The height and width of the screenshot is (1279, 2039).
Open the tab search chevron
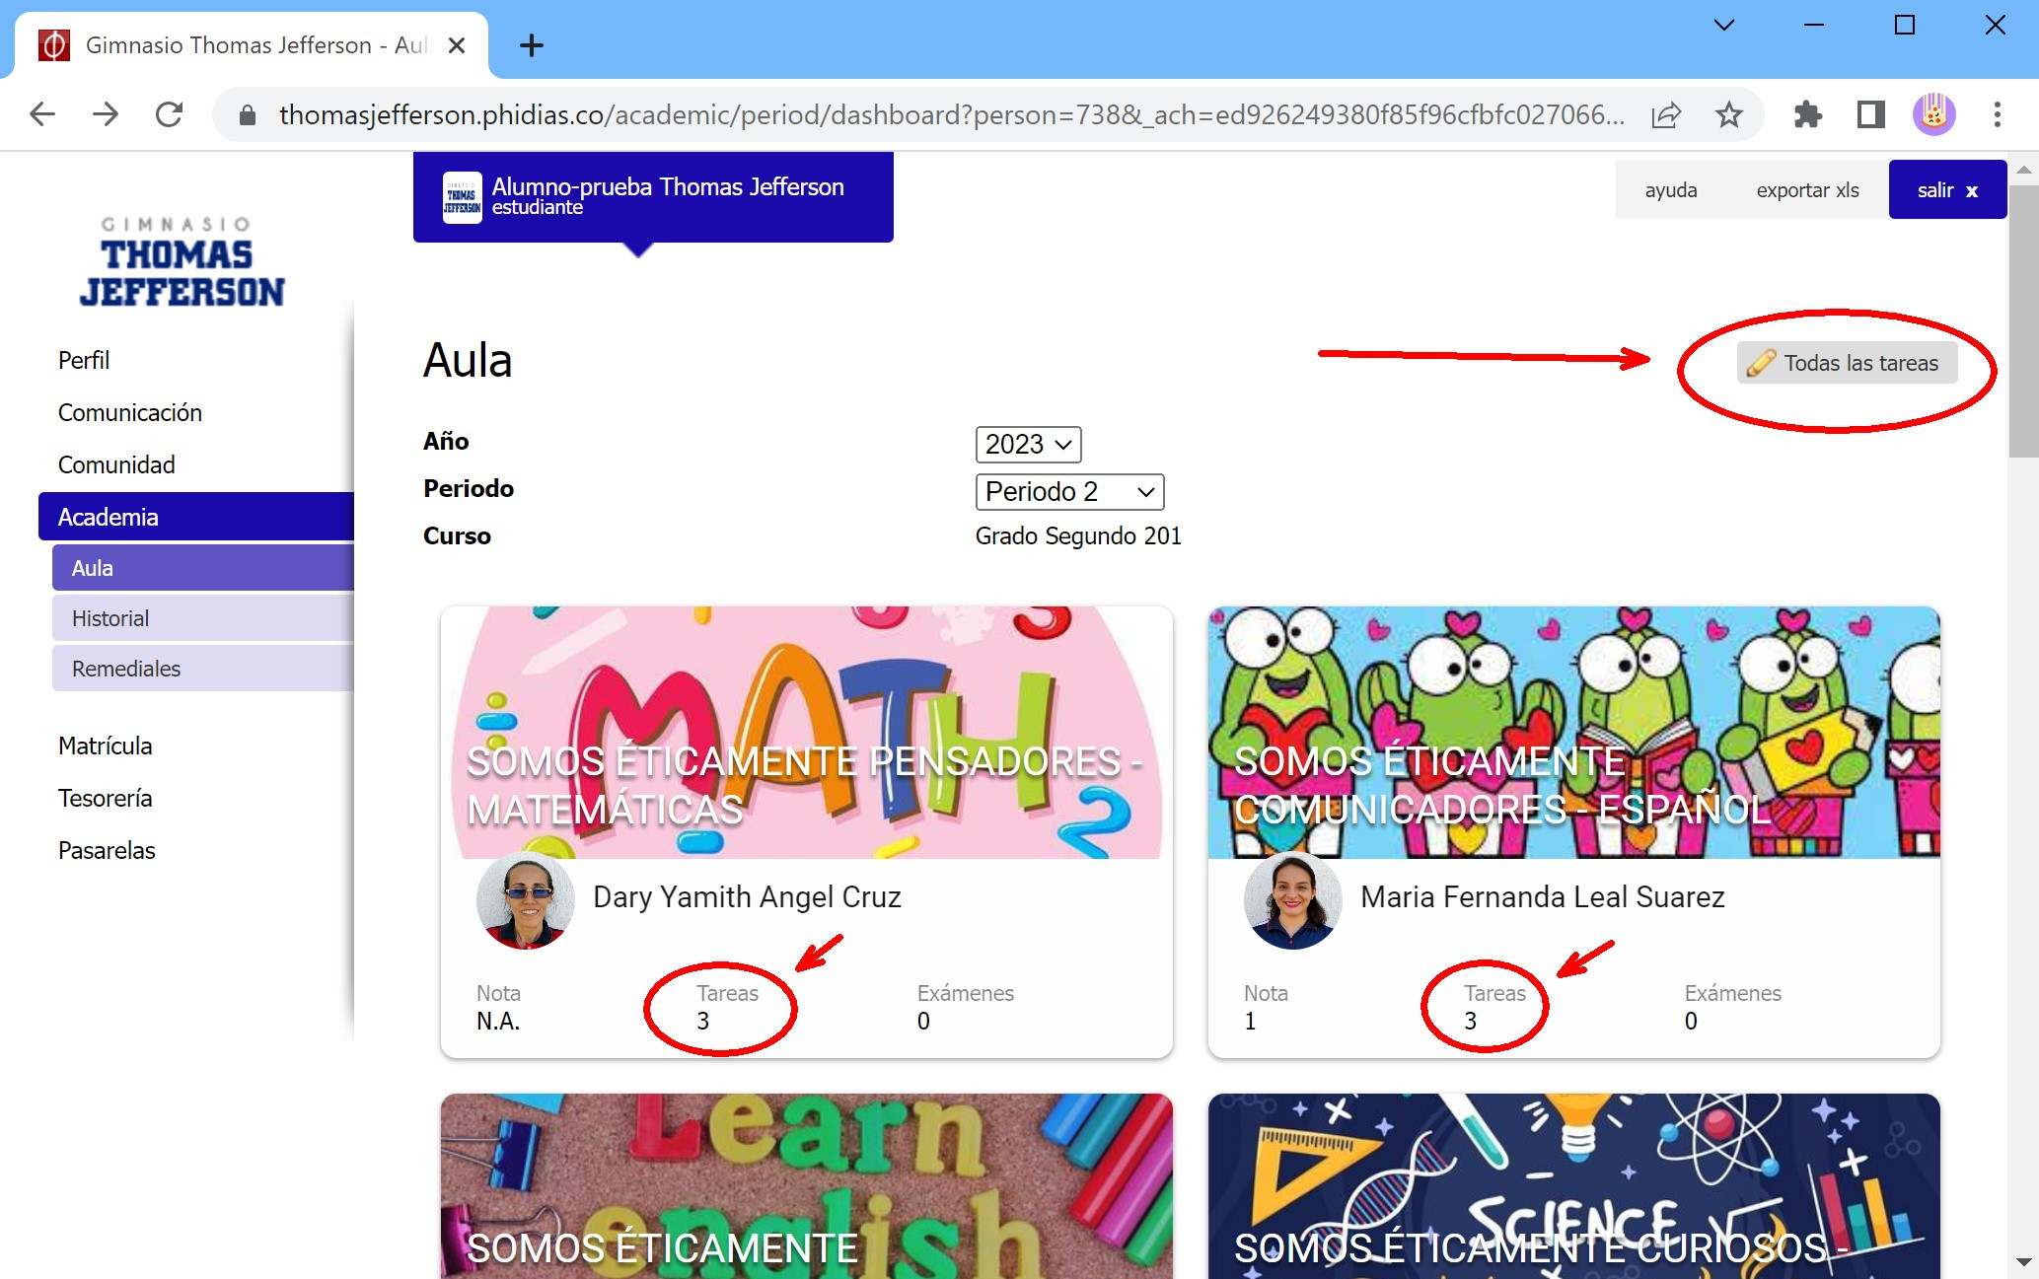tap(1723, 26)
